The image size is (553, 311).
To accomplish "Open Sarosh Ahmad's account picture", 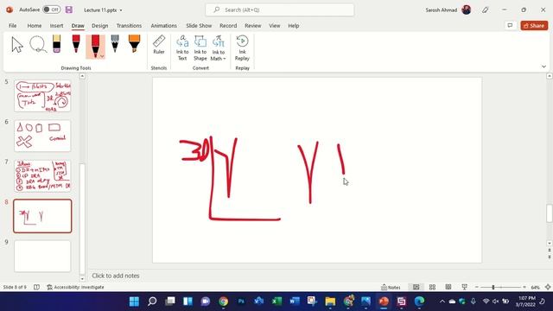I will (x=467, y=10).
